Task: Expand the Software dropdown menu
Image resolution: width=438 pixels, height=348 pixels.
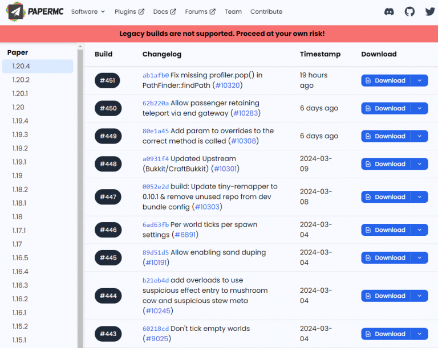Action: 88,11
